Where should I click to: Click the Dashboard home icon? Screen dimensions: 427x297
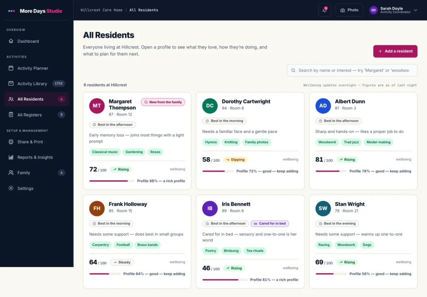11,41
